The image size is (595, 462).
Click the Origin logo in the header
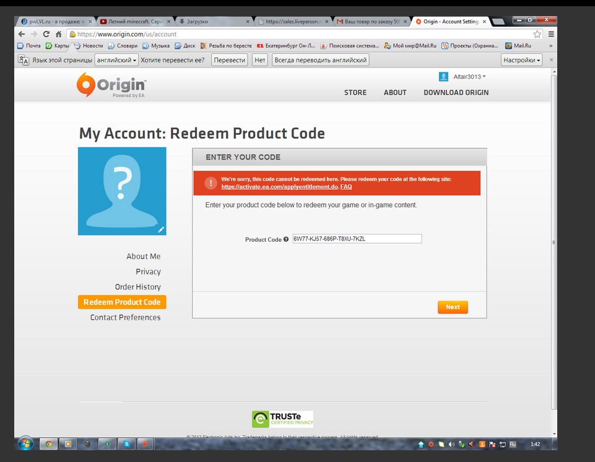click(x=111, y=85)
